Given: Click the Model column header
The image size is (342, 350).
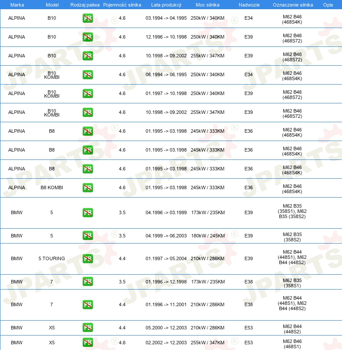Looking at the screenshot, I should point(52,5).
